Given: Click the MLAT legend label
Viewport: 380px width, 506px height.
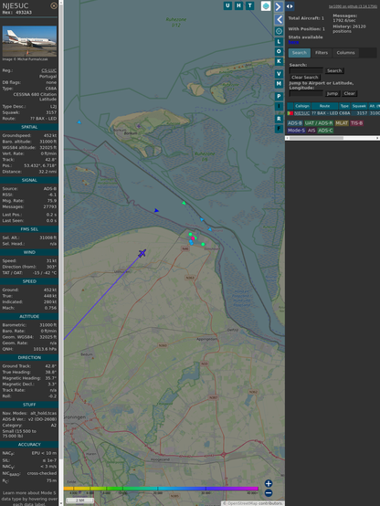Looking at the screenshot, I should [342, 123].
